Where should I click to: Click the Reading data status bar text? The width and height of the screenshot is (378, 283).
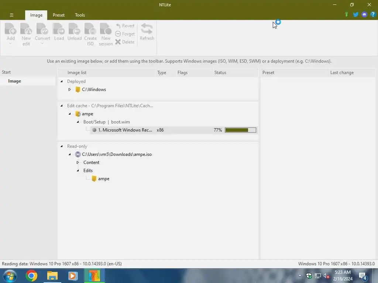(62, 264)
